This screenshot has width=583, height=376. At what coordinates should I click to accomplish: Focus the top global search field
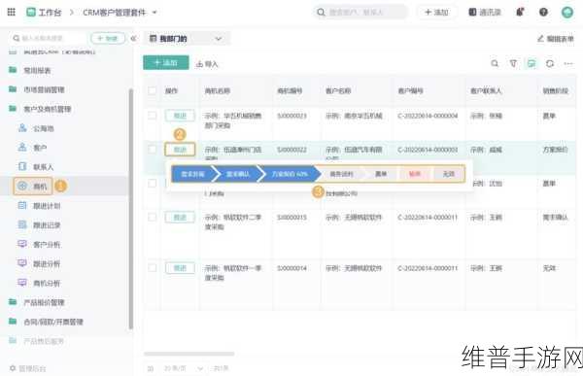(360, 13)
